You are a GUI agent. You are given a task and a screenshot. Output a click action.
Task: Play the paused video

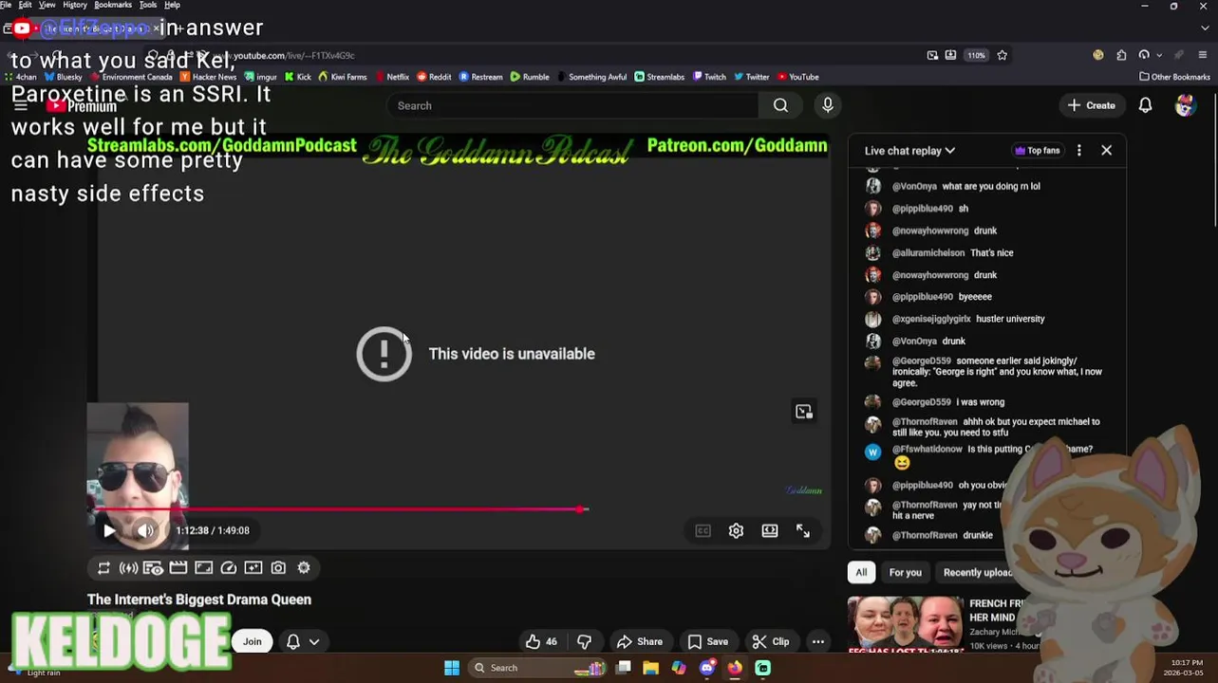point(109,531)
